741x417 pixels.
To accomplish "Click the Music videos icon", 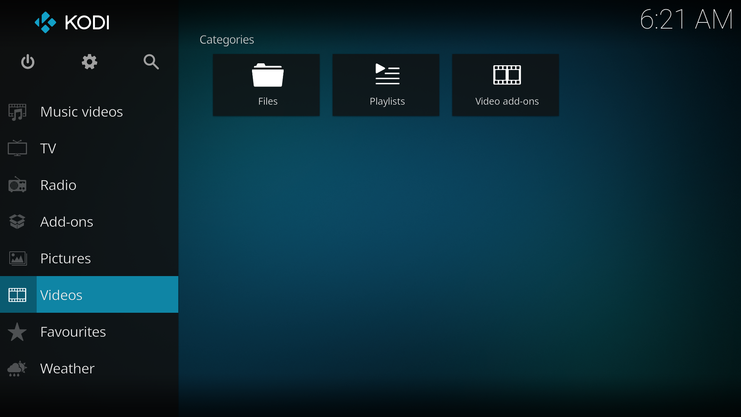I will [17, 112].
